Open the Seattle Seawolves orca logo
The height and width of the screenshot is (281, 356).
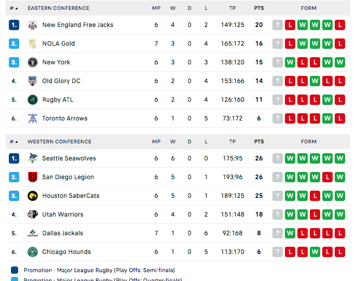[33, 158]
